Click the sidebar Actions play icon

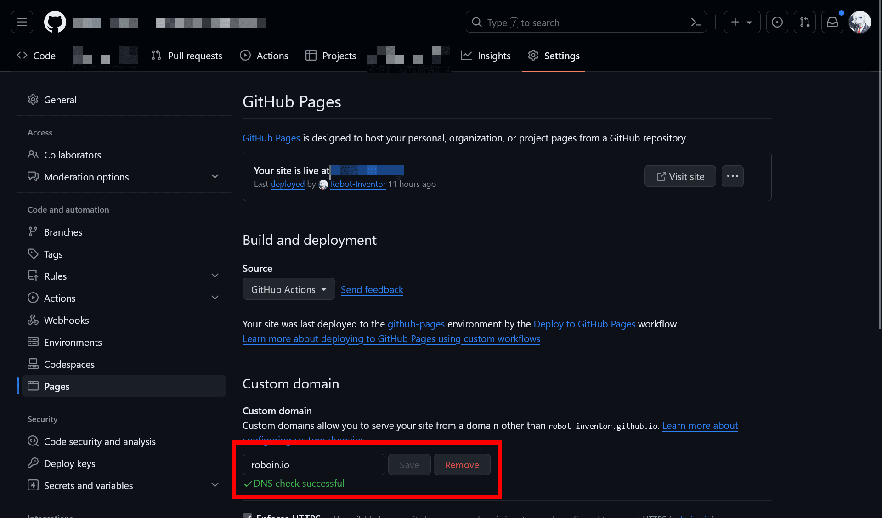(33, 298)
